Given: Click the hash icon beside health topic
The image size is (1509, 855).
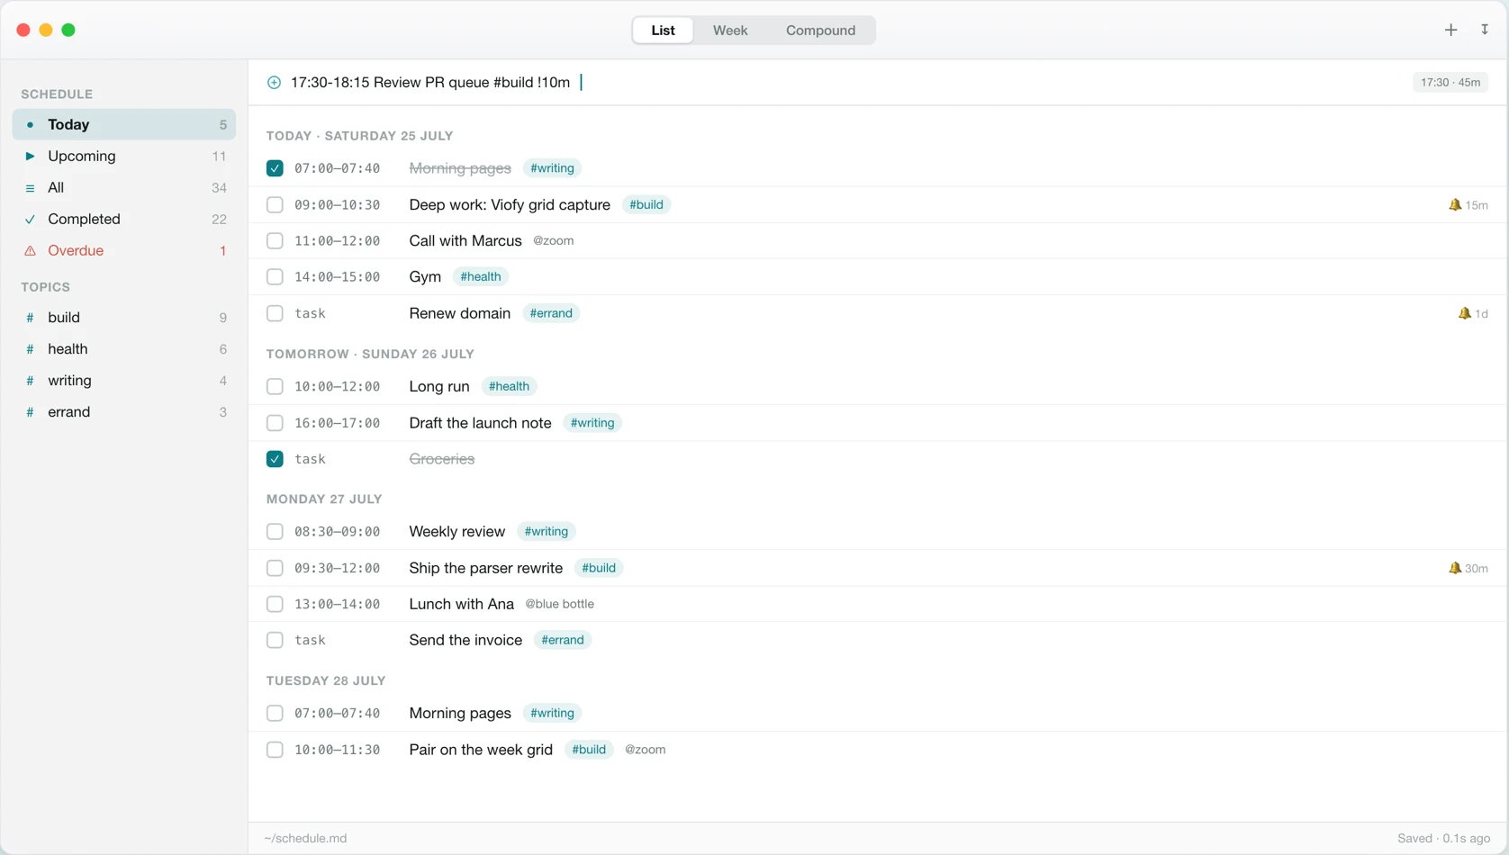Looking at the screenshot, I should pos(30,349).
